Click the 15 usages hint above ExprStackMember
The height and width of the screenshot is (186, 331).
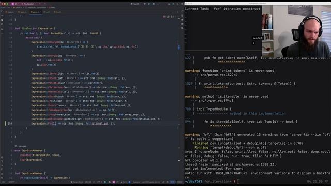21,146
